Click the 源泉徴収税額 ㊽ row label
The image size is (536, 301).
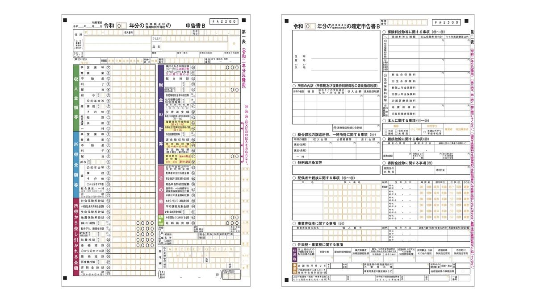(x=177, y=139)
